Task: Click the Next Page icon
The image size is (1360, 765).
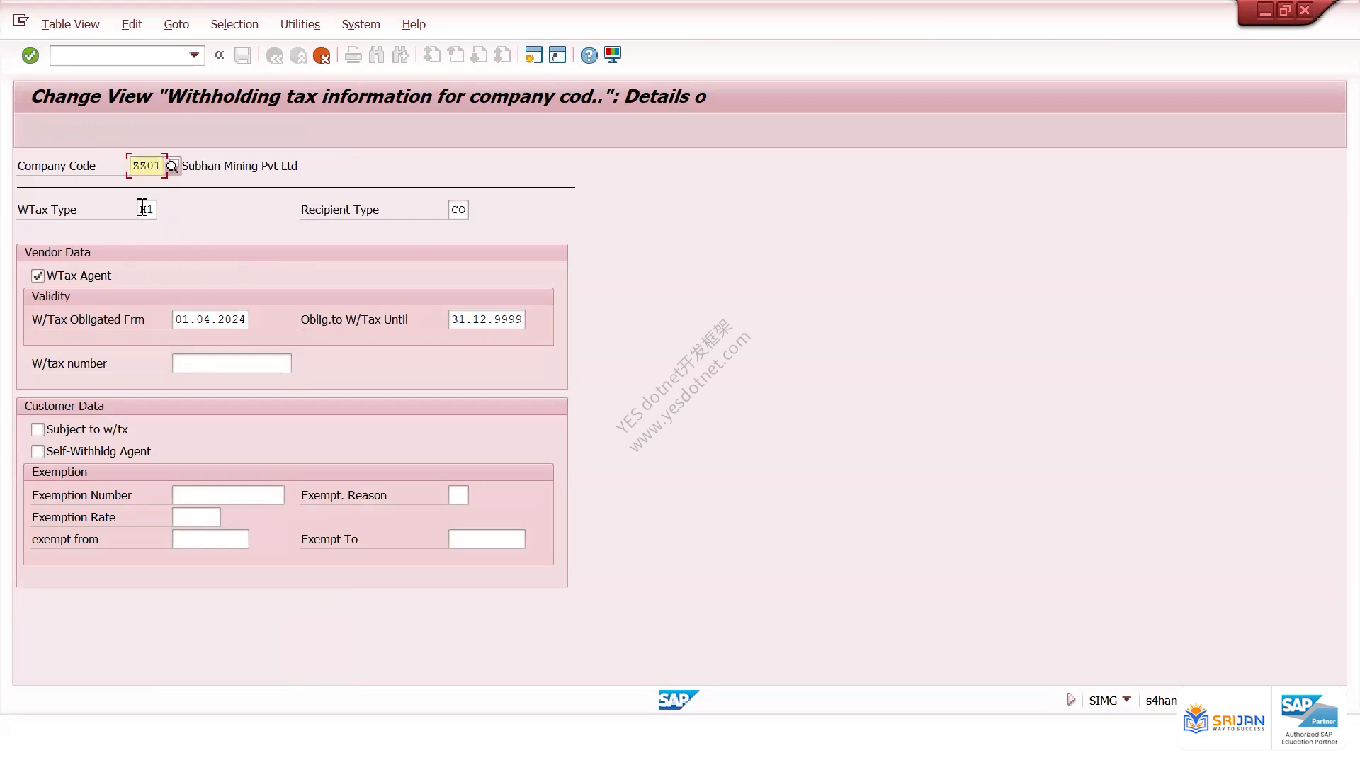Action: 480,55
